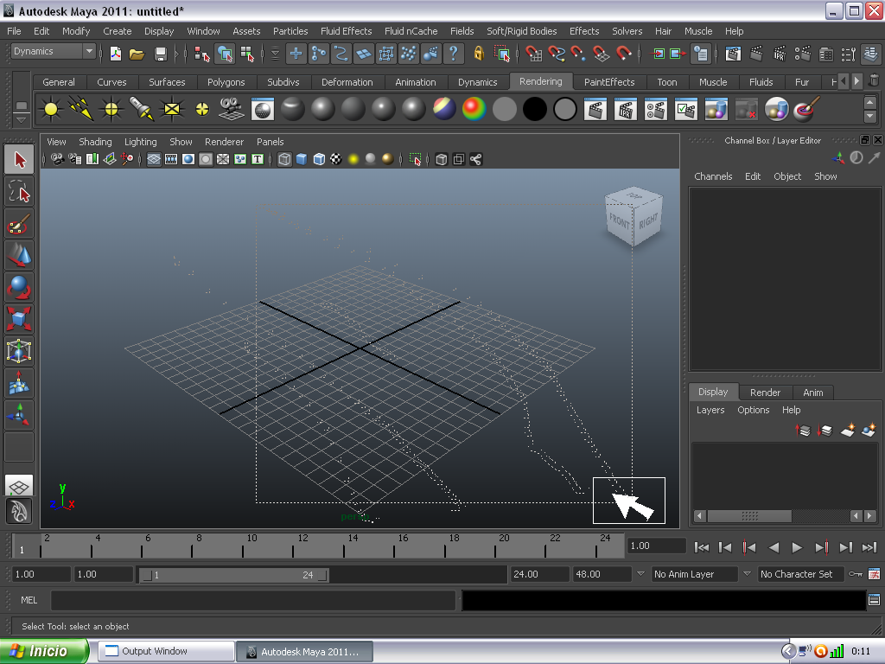885x664 pixels.
Task: Assign the flat gray Lambert shader swatch
Action: pyautogui.click(x=504, y=108)
